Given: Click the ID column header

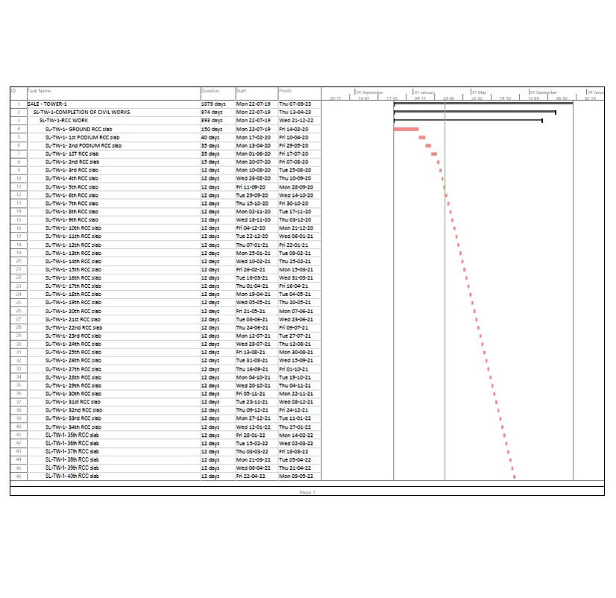Looking at the screenshot, I should [x=13, y=91].
